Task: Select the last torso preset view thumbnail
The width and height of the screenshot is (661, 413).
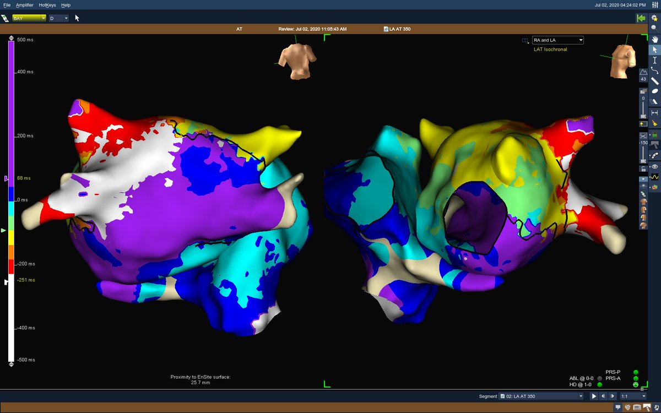Action: (x=643, y=225)
